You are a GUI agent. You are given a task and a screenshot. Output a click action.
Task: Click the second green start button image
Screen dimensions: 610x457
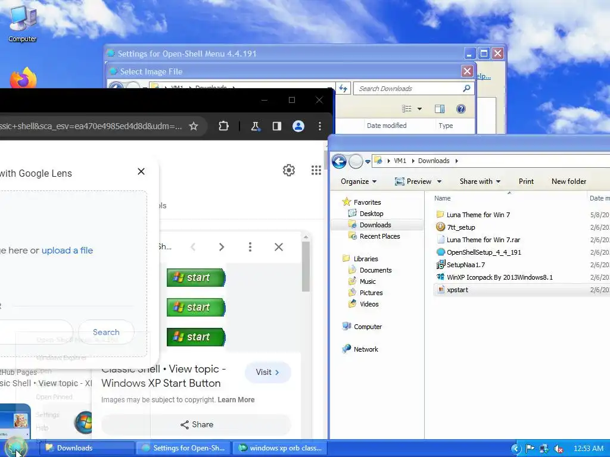pos(196,308)
